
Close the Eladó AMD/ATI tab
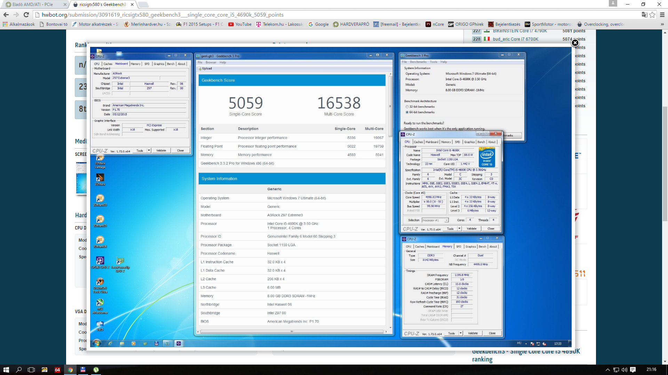65,5
